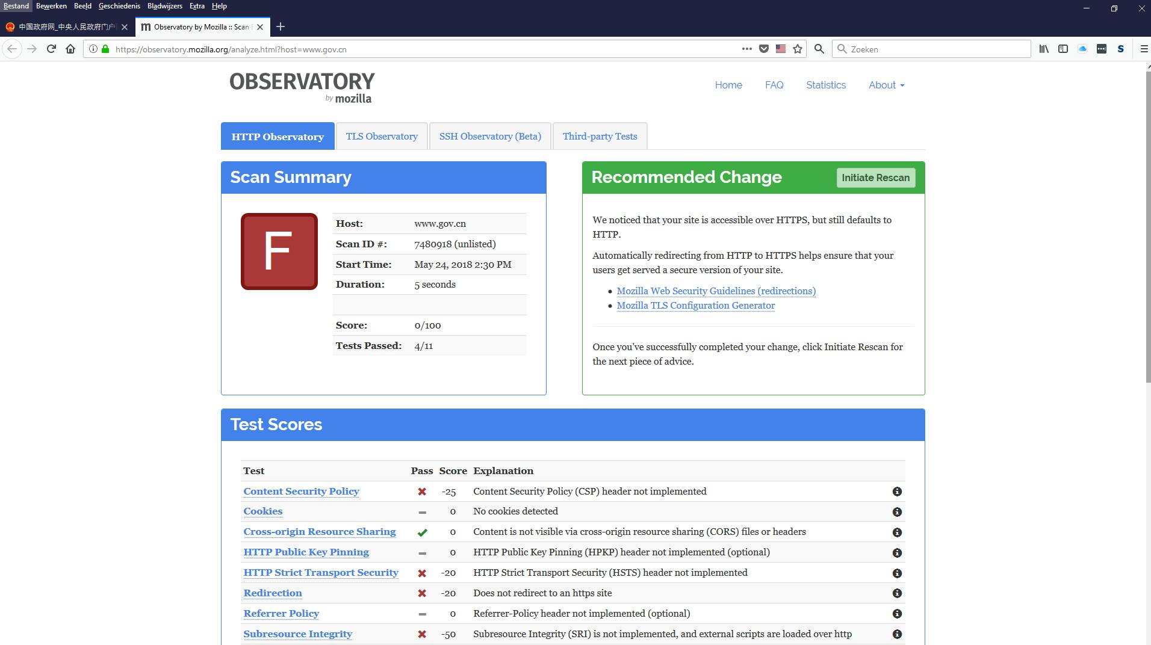Open the Bewerken menu
Screen dimensions: 1151x645
coord(51,6)
